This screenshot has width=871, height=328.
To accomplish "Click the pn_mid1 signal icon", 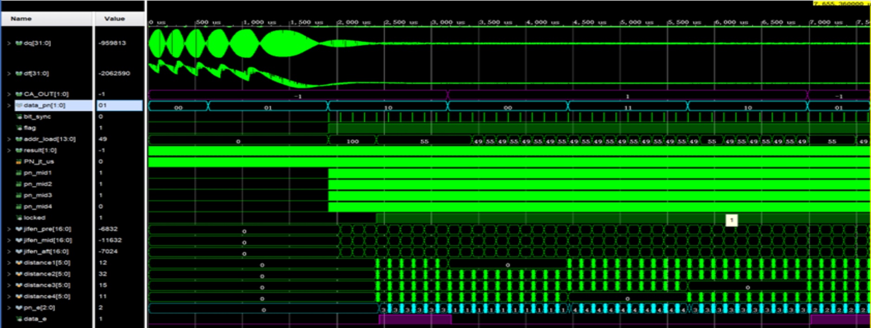I will (x=19, y=173).
